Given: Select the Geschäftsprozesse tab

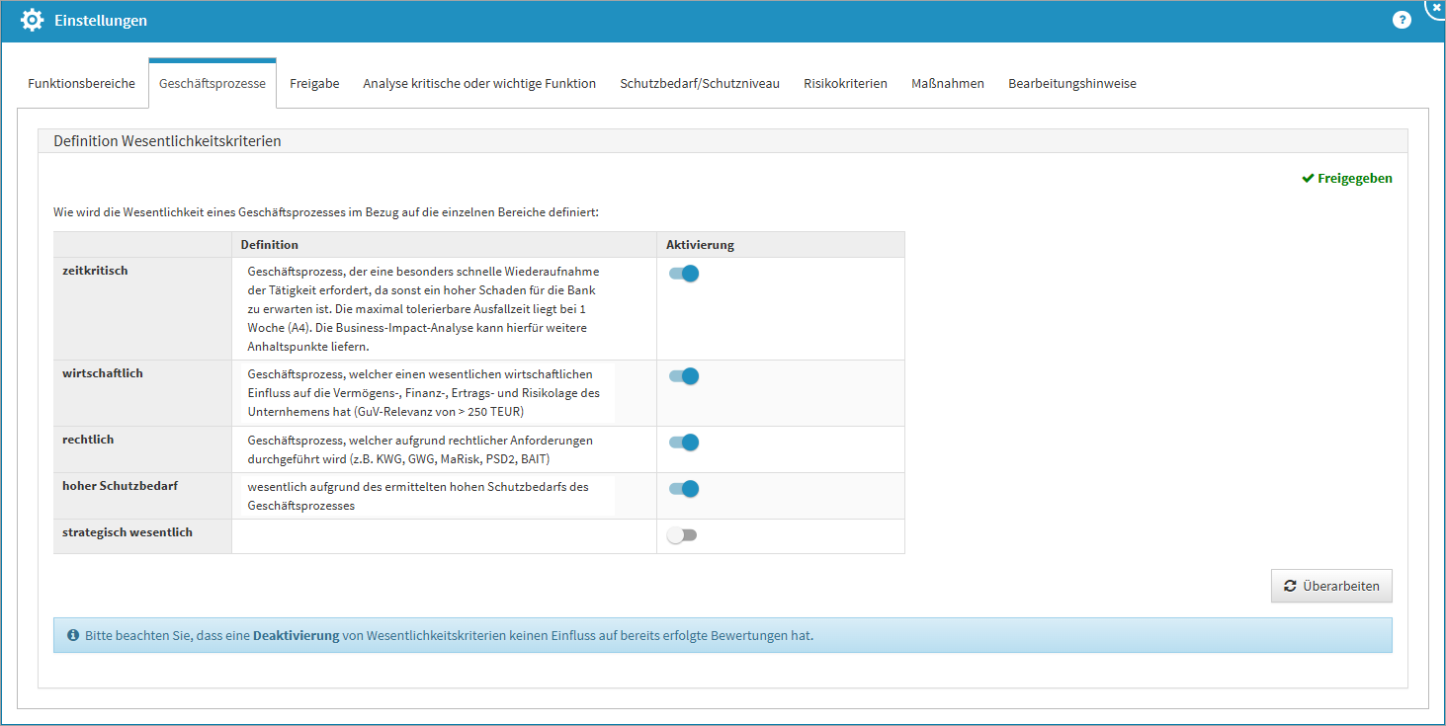Looking at the screenshot, I should (213, 84).
